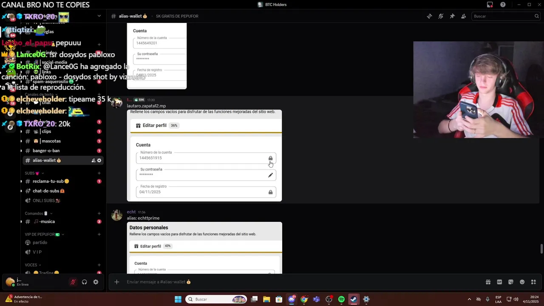Click the message text lautaro.zapata12.mp
The height and width of the screenshot is (306, 544).
pyautogui.click(x=146, y=106)
